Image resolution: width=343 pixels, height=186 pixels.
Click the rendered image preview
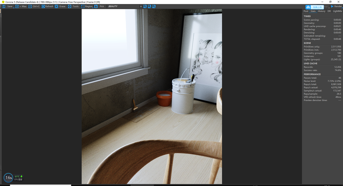pyautogui.click(x=152, y=97)
